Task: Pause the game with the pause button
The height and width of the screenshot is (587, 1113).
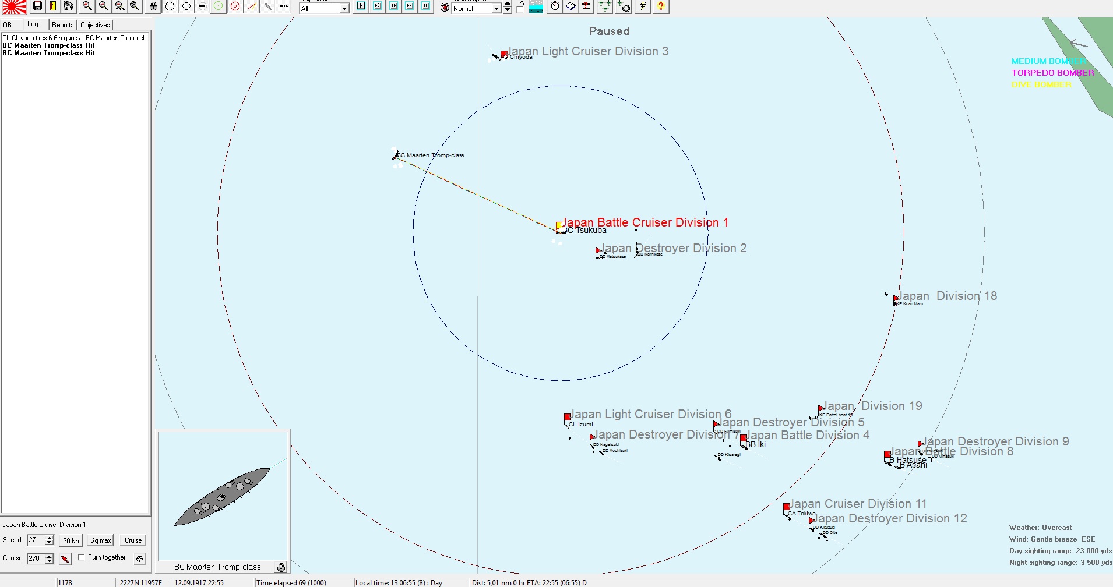Action: click(426, 6)
